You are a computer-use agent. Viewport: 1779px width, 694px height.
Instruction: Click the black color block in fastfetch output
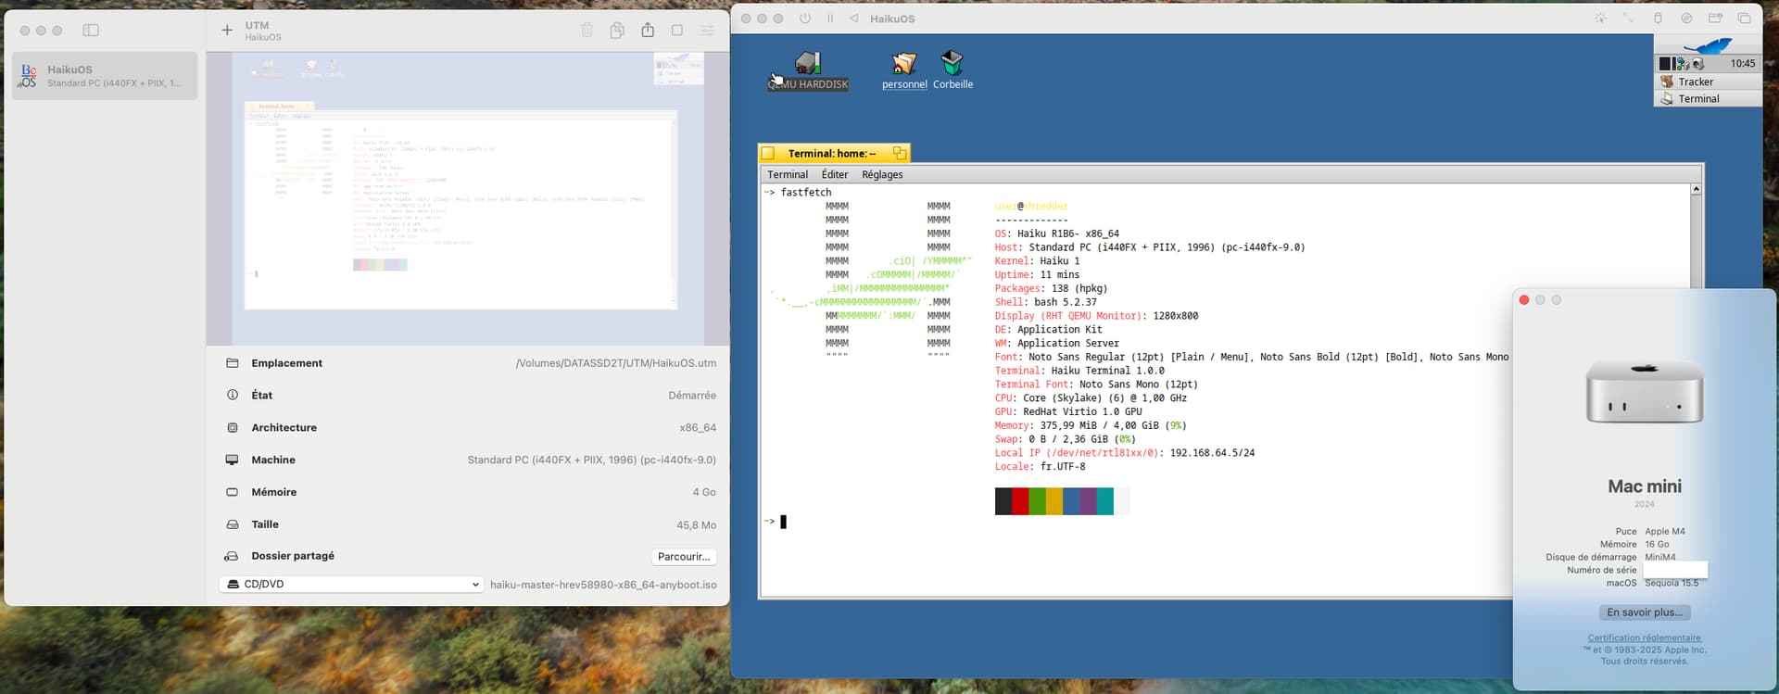1003,501
